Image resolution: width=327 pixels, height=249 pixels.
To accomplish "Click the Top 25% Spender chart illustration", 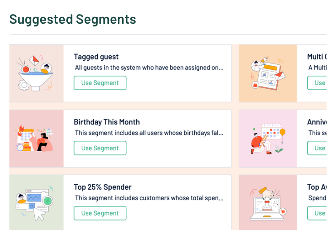I will click(36, 203).
